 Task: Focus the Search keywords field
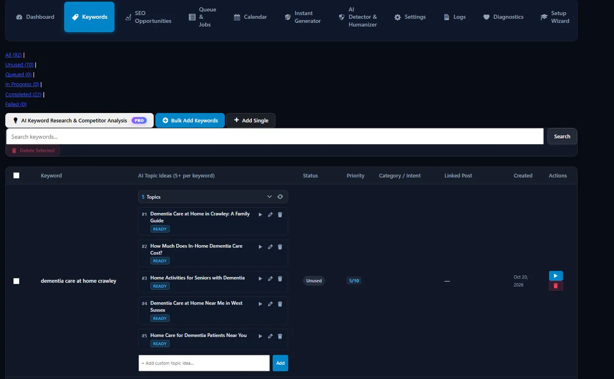tap(275, 136)
